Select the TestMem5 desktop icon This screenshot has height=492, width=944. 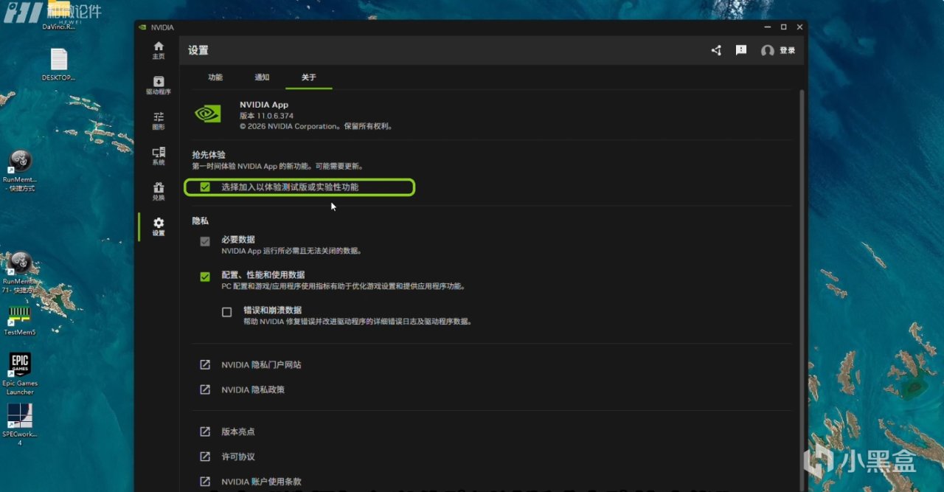tap(20, 320)
